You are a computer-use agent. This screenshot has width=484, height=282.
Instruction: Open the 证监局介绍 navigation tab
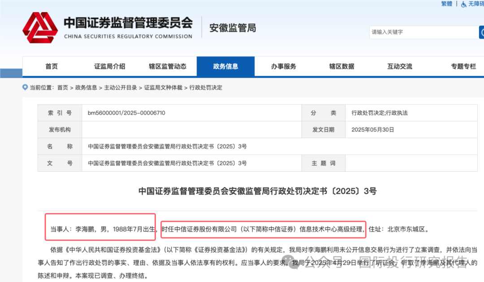pos(110,66)
